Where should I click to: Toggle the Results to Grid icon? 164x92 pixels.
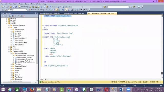69,10
